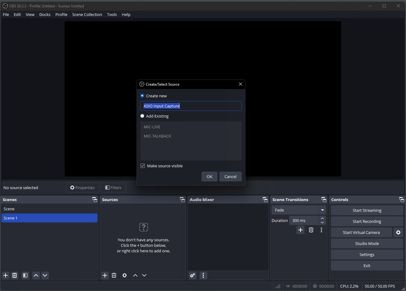Viewport: 406px width, 291px height.
Task: Open the Scene Collection menu
Action: point(87,15)
